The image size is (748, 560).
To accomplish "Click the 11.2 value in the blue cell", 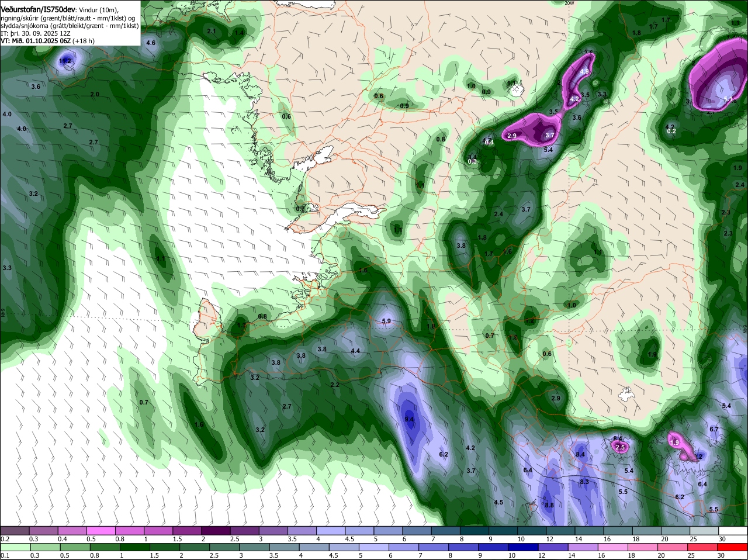I will (65, 61).
